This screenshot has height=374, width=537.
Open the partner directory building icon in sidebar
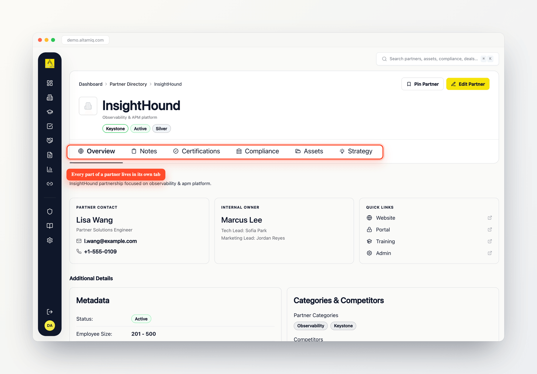pyautogui.click(x=50, y=97)
